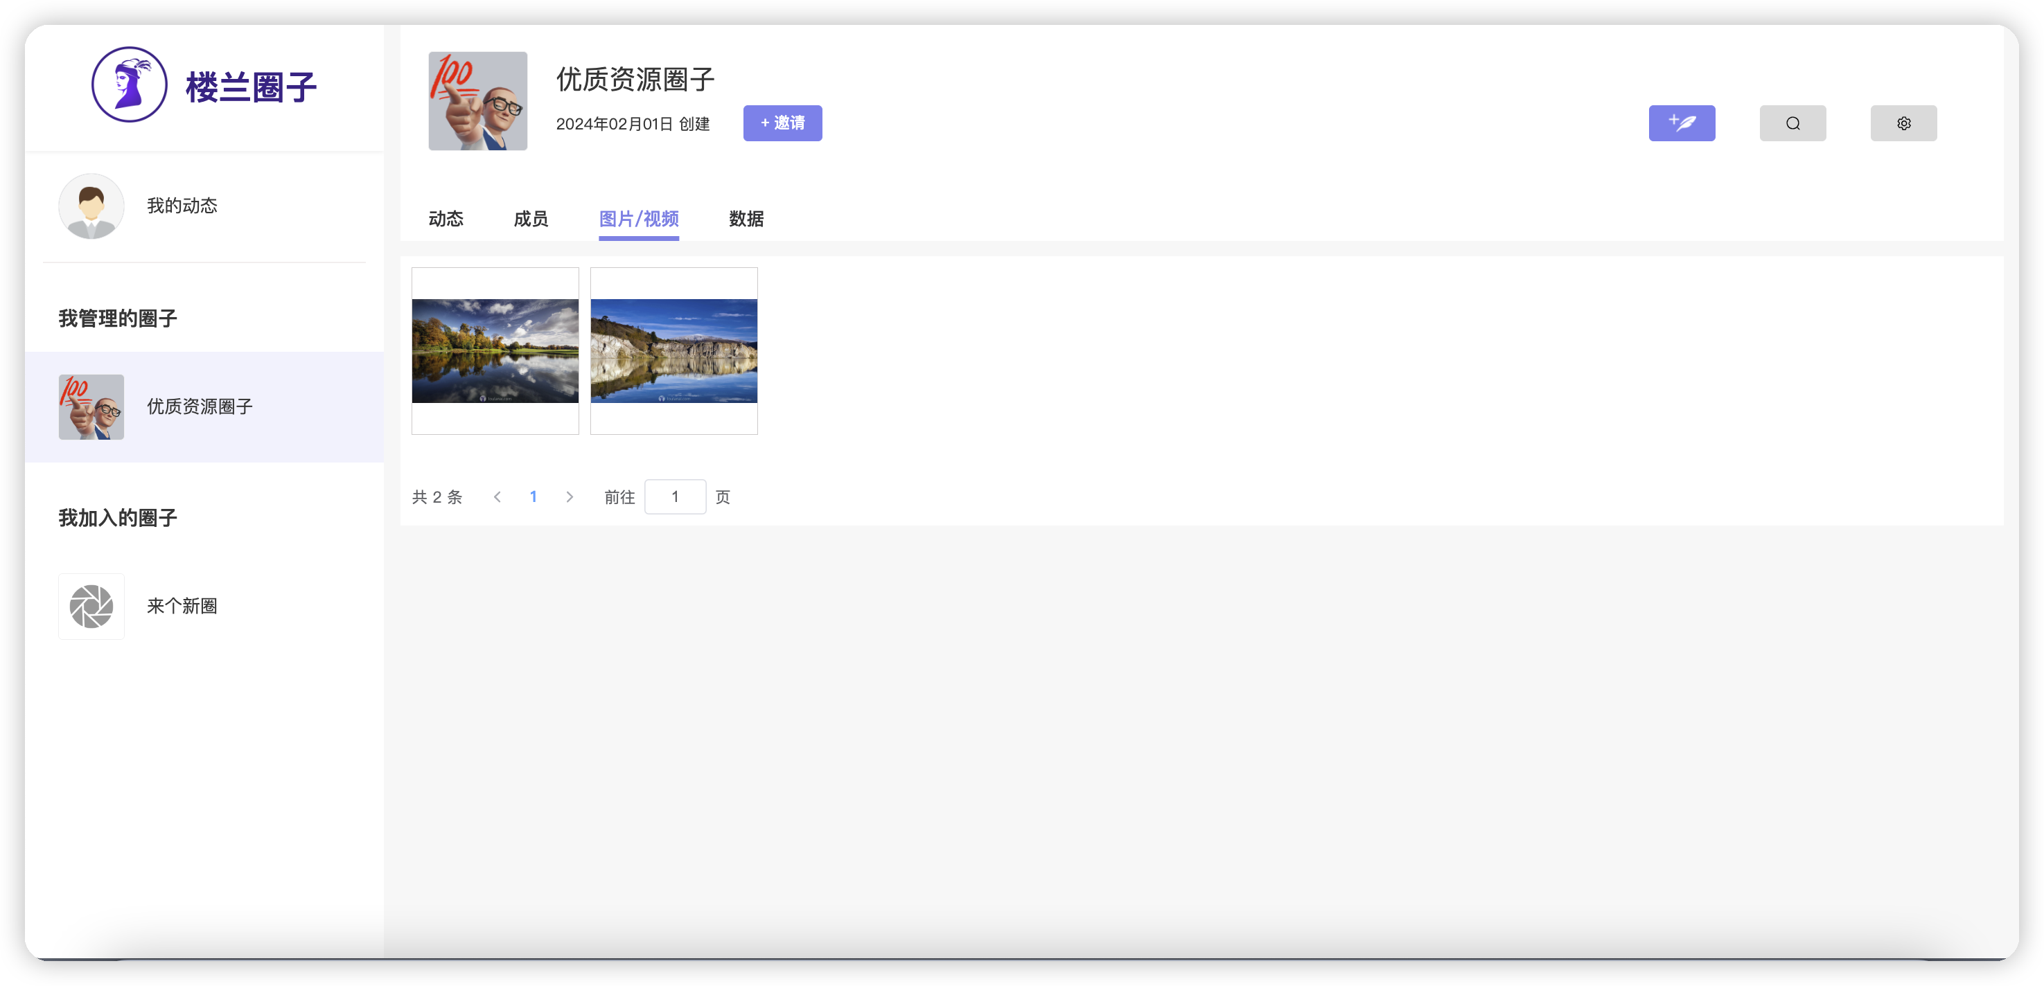
Task: Open the lake and trees thumbnail
Action: (495, 350)
